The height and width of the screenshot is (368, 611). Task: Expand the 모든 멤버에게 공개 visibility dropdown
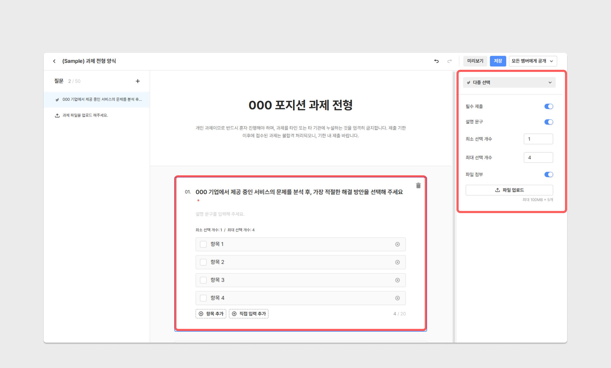pos(532,61)
